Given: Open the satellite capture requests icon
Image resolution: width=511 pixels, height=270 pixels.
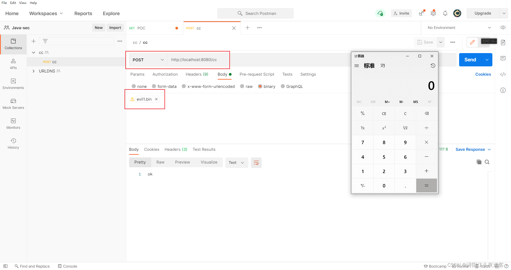Looking at the screenshot, I should click(x=422, y=13).
